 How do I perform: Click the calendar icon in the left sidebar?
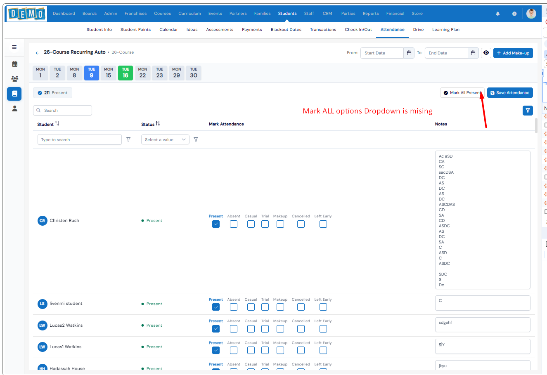[x=14, y=64]
